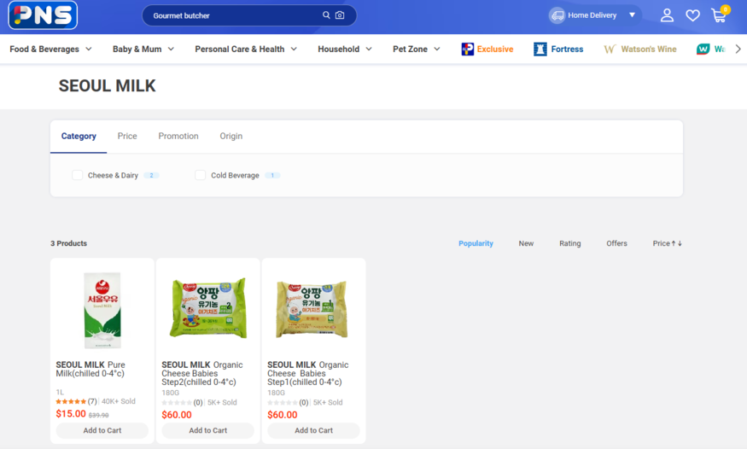Expand Baby & Mum menu

pos(143,49)
